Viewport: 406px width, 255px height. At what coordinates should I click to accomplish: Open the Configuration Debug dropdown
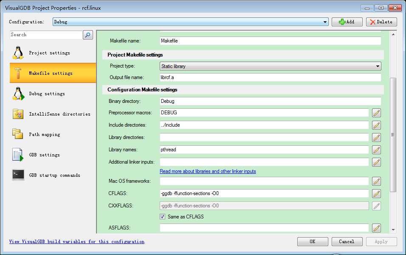coord(191,22)
